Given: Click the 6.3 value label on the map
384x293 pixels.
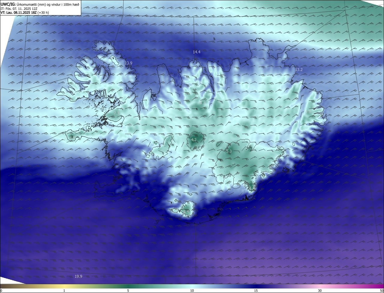Looking at the screenshot, I should [x=202, y=103].
